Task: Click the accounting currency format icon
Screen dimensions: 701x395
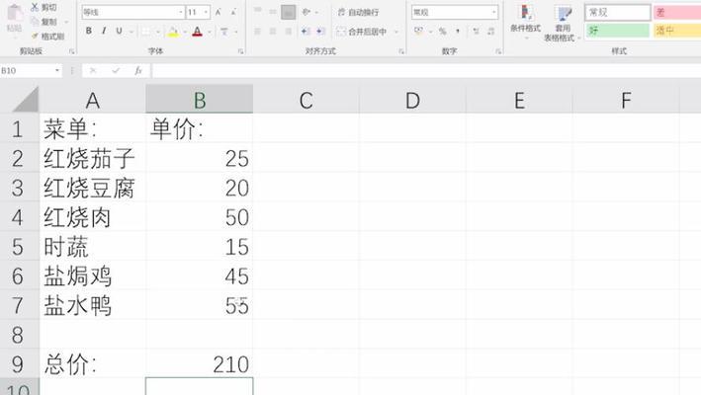Action: click(419, 31)
